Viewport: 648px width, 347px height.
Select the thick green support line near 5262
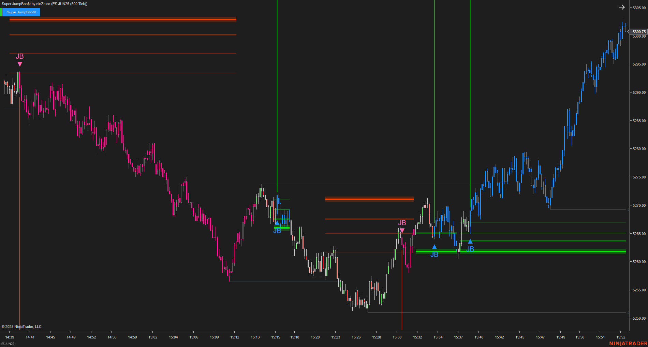[x=521, y=251]
